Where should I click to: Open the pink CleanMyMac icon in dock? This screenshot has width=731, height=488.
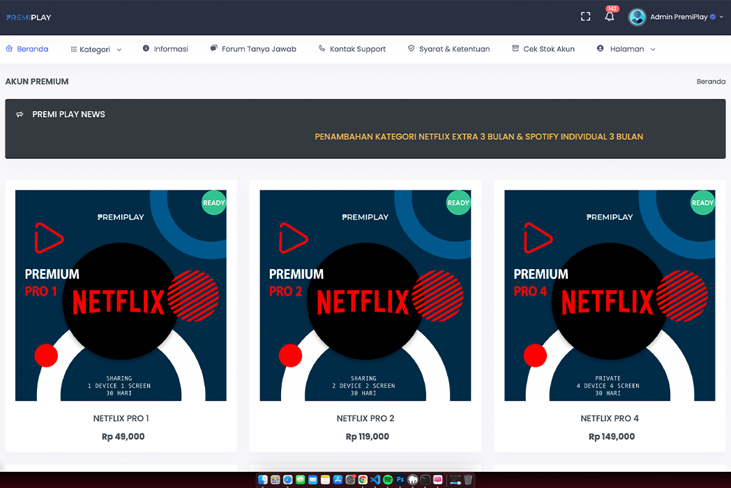point(438,480)
